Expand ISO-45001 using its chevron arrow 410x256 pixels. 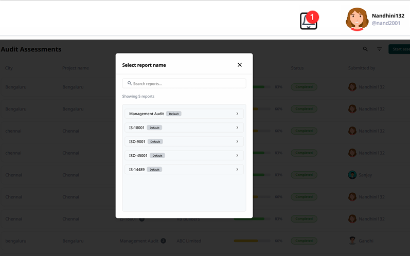point(237,155)
